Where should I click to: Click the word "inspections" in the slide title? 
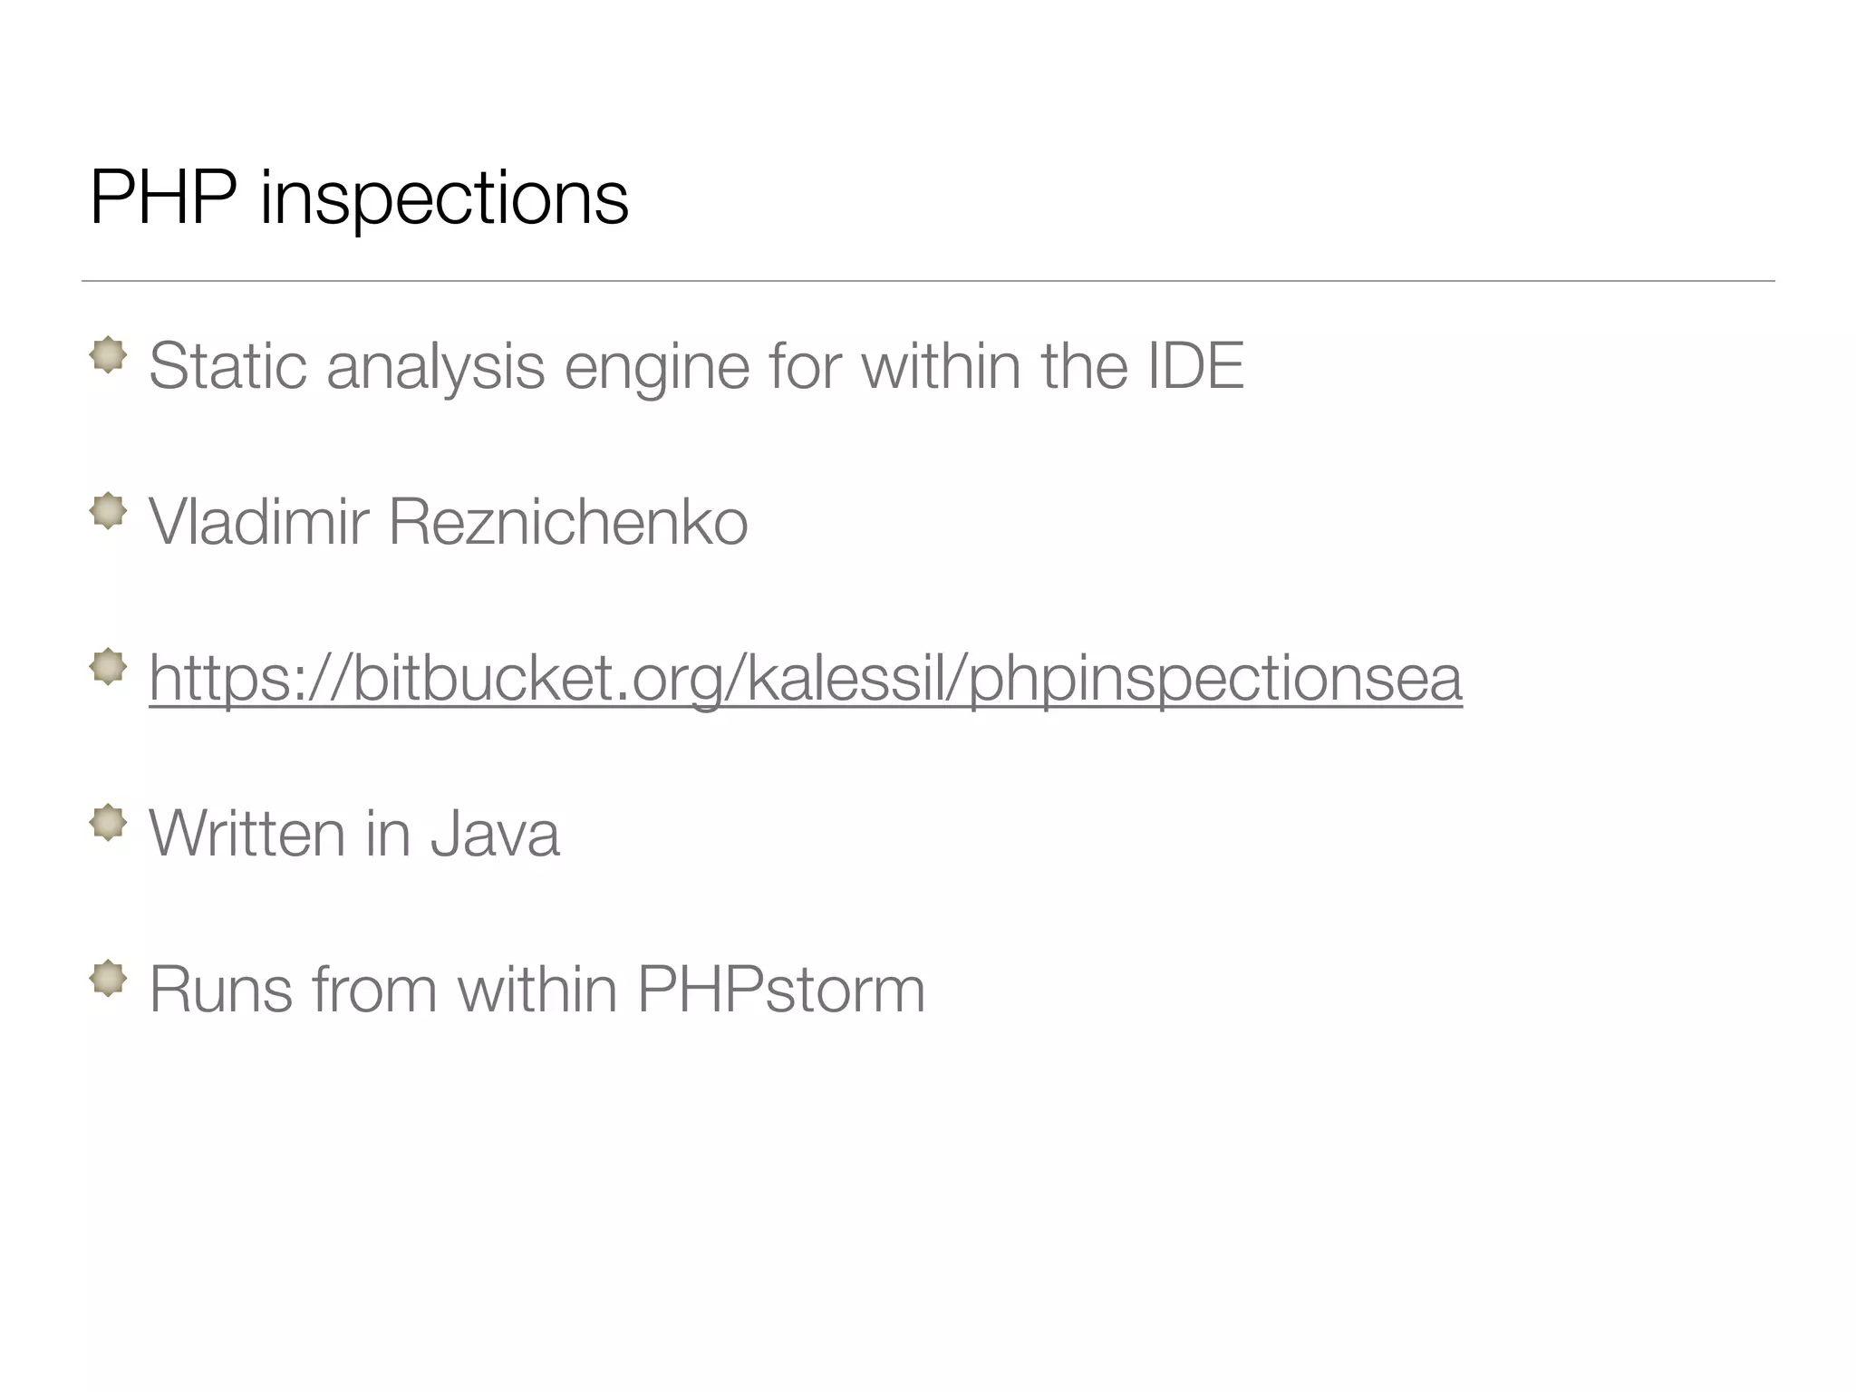(444, 199)
